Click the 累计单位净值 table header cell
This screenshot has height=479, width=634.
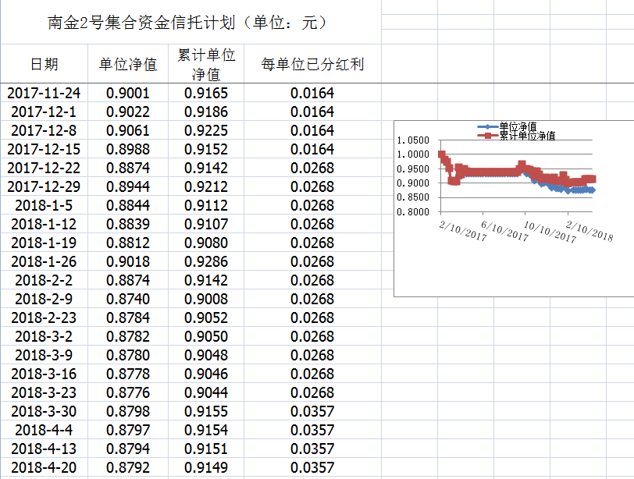pos(206,64)
